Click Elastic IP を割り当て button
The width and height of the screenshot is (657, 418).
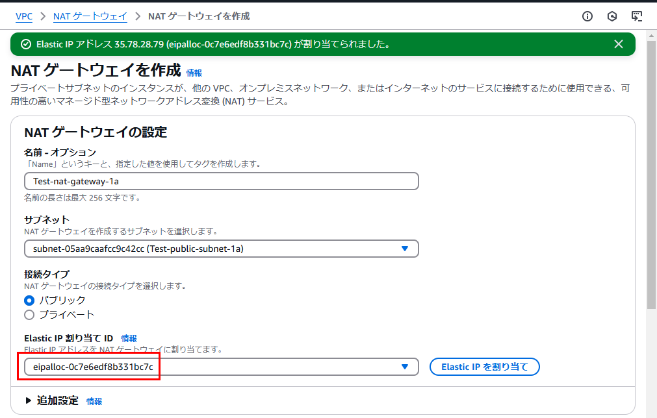[x=485, y=367]
